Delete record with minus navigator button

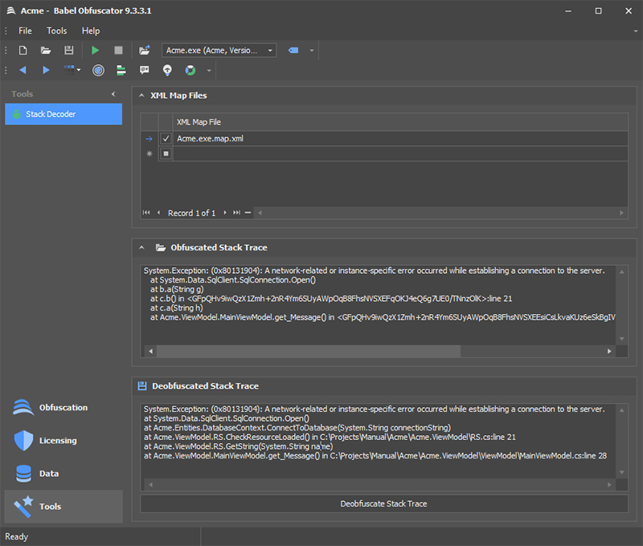248,213
